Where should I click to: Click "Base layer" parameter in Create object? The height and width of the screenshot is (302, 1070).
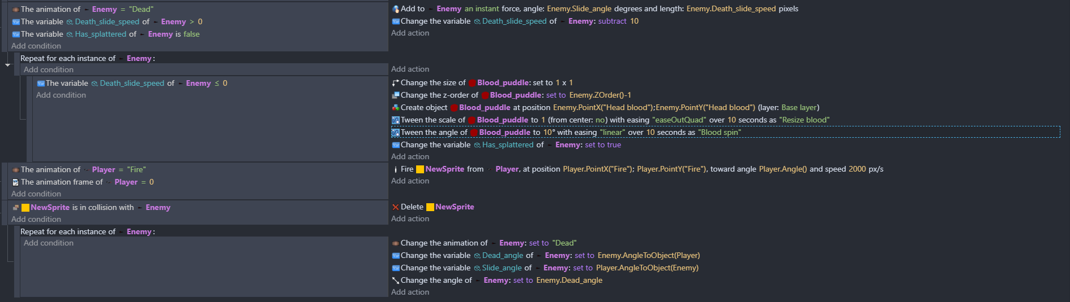click(799, 108)
